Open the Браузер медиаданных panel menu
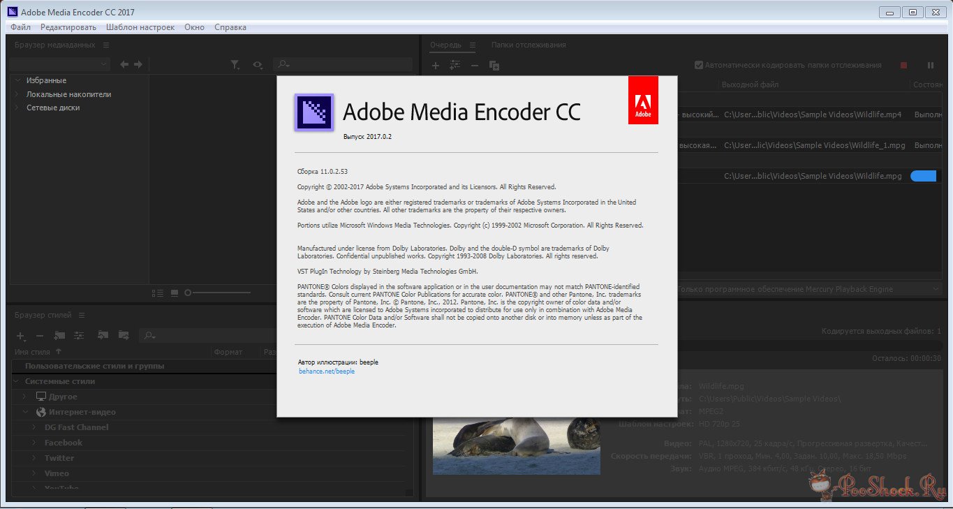The image size is (953, 509). 106,45
